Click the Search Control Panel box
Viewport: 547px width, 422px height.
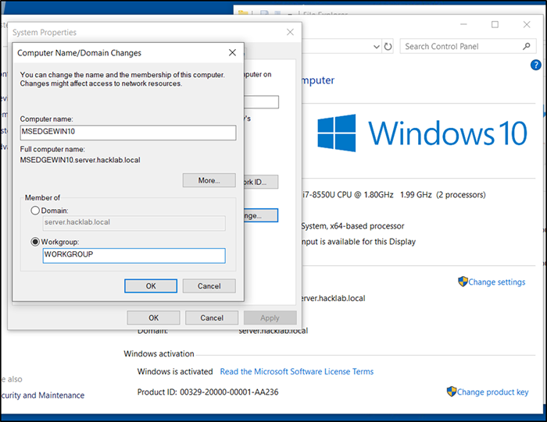point(467,46)
